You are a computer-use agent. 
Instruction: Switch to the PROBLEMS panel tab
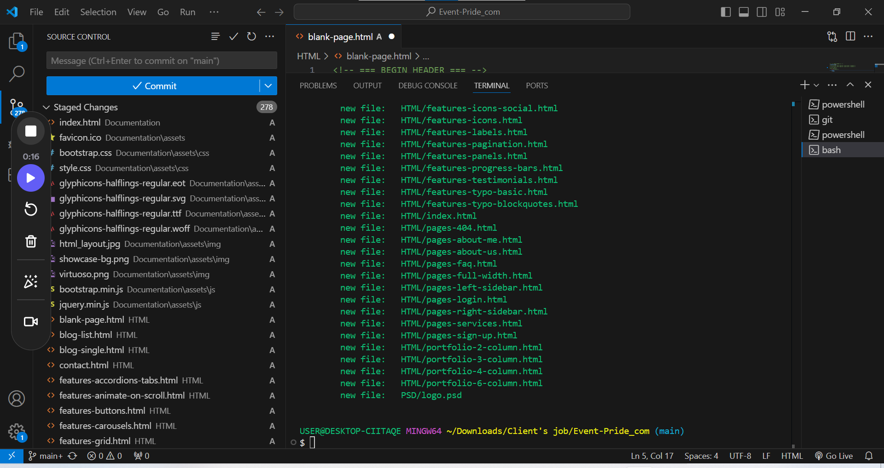[x=318, y=86]
